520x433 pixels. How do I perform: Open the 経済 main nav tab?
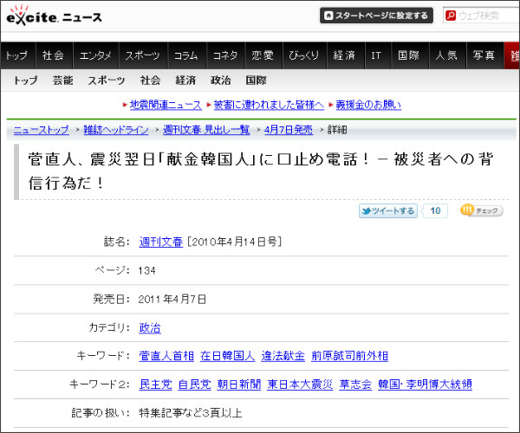pyautogui.click(x=345, y=55)
